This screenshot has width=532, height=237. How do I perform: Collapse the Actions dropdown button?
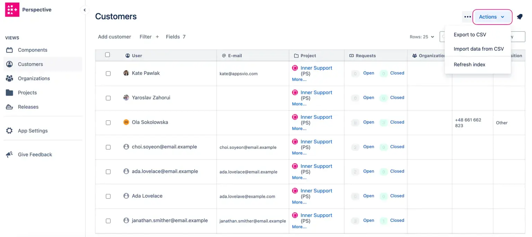[492, 17]
